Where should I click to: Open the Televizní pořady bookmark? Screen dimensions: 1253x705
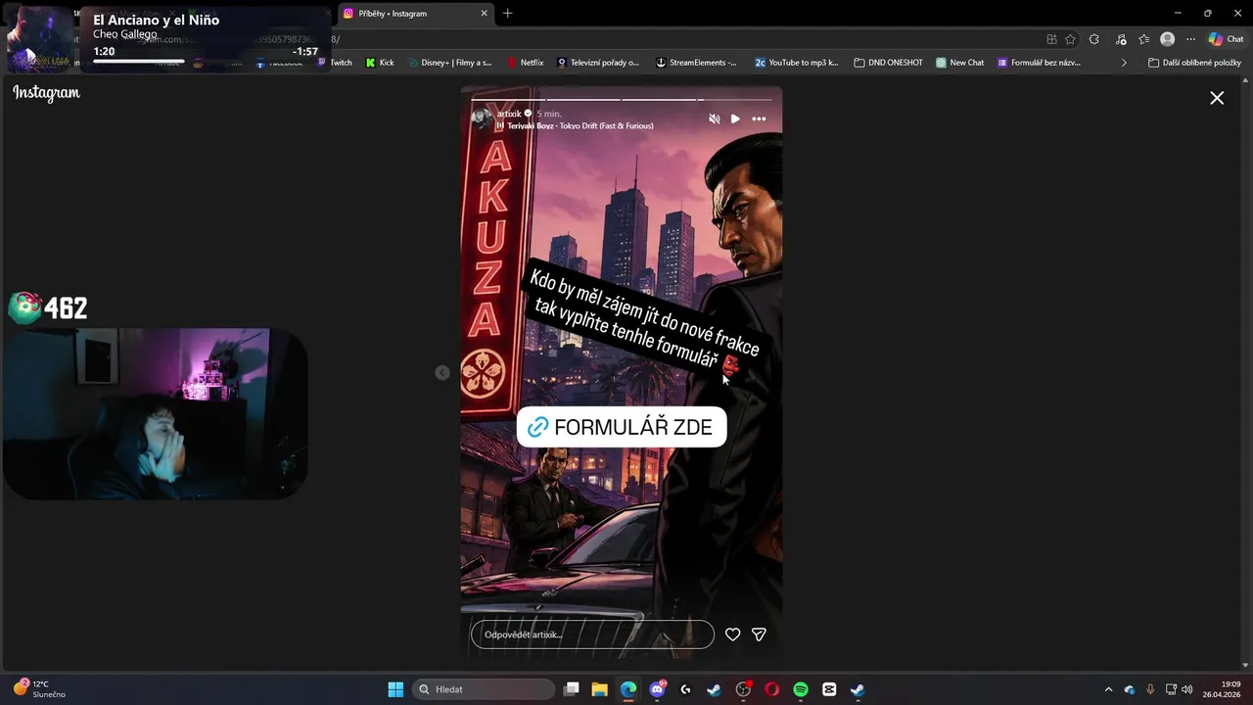[x=598, y=63]
